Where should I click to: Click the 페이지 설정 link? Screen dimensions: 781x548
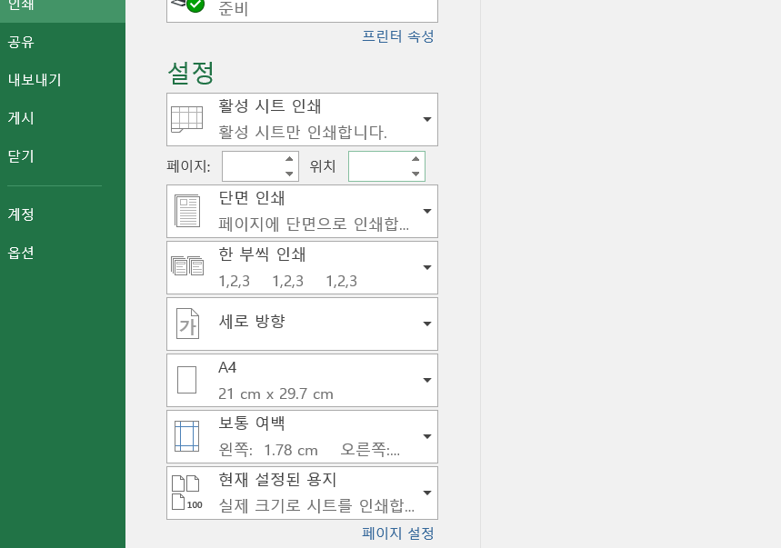click(x=397, y=533)
